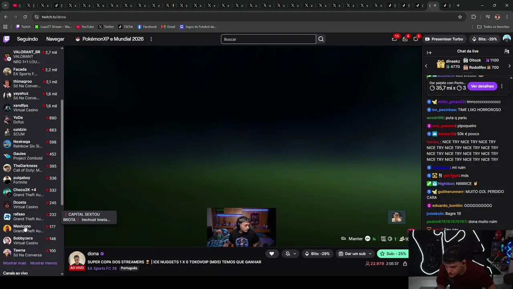Viewport: 513px width, 289px height.
Task: Click the Mostrar mais link
Action: [15, 263]
